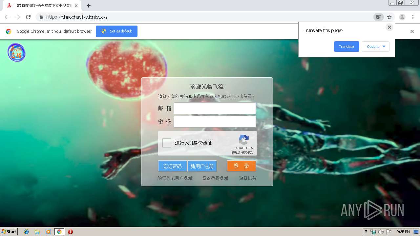Click the site logo in top-left

coord(16,52)
